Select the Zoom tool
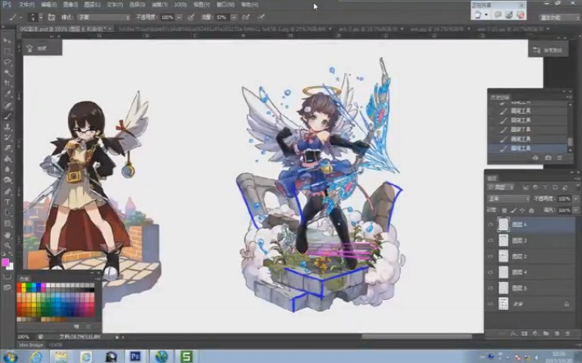Screen dimensions: 582x363 [x=7, y=245]
